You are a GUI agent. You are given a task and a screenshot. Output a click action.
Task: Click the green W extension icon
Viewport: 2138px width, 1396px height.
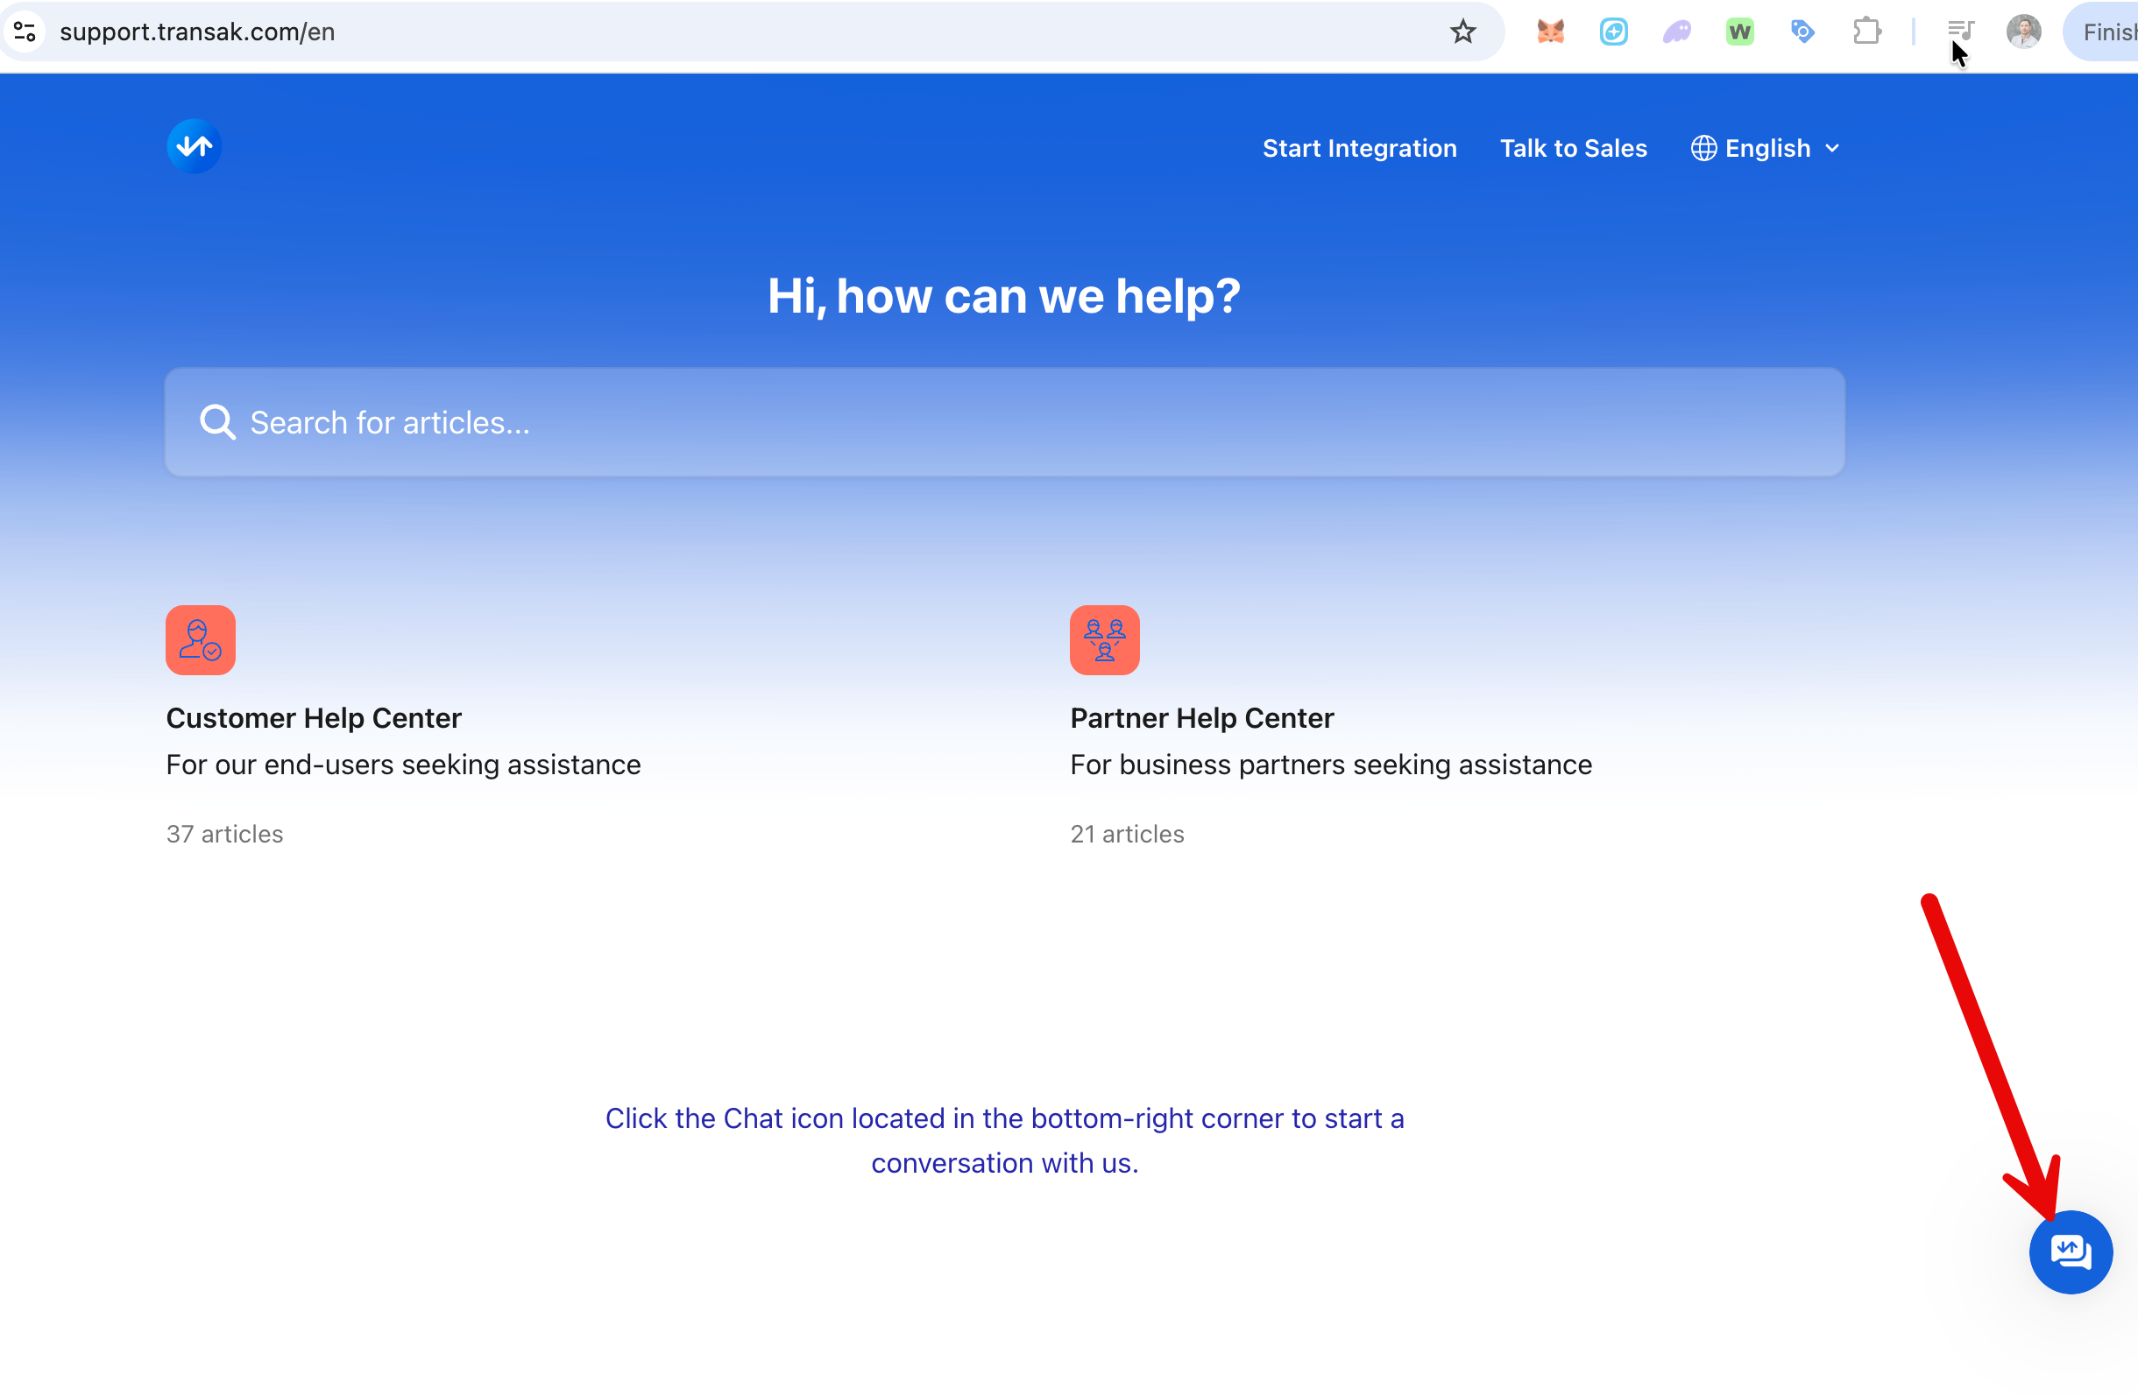(1739, 32)
